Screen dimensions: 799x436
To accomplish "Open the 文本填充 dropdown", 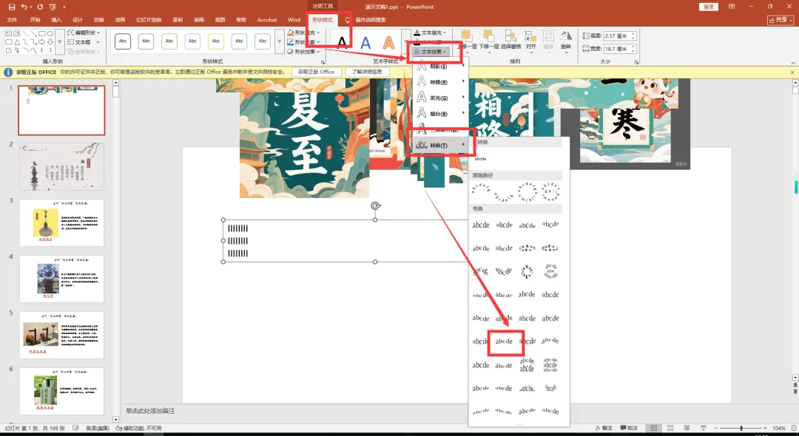I will (x=431, y=33).
